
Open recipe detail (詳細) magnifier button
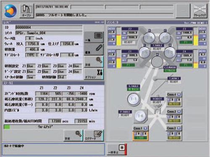click(x=94, y=62)
